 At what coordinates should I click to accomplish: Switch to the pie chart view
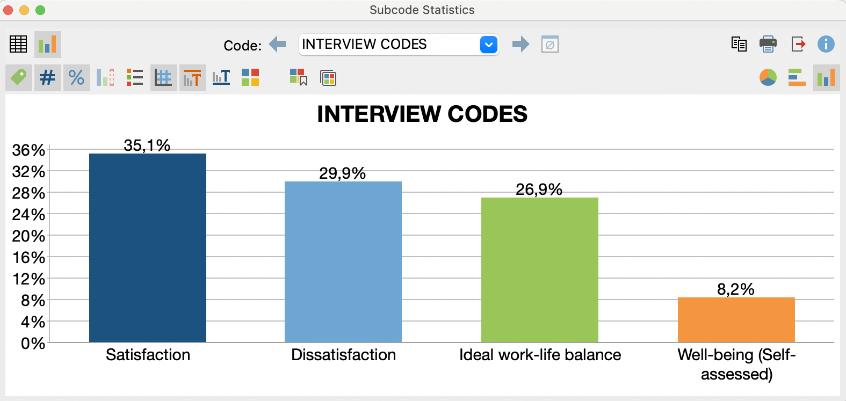[768, 77]
